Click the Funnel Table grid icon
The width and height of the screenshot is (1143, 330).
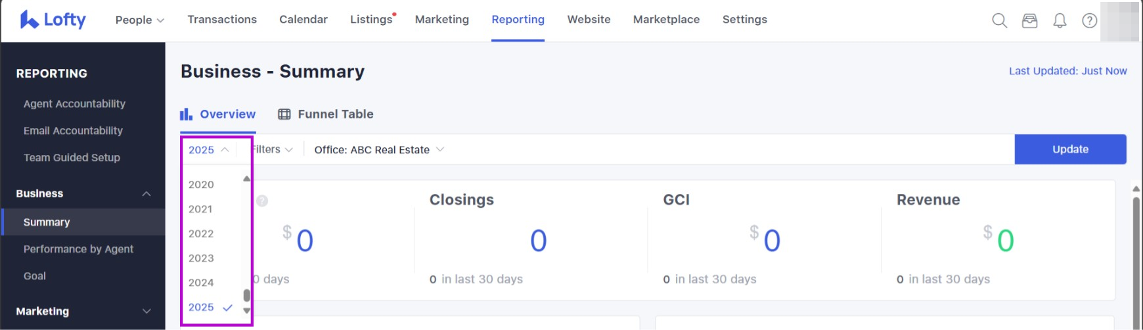(284, 114)
